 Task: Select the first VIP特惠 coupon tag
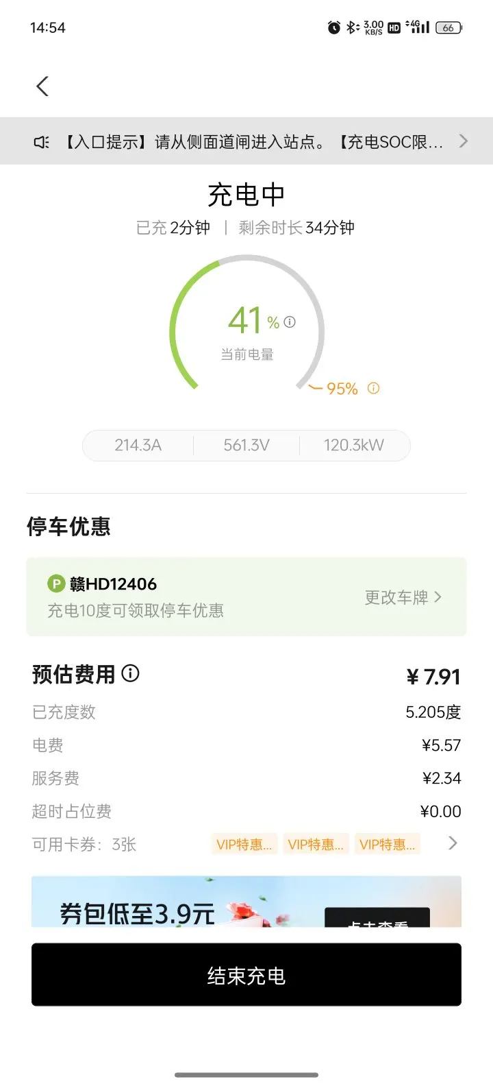pyautogui.click(x=244, y=845)
